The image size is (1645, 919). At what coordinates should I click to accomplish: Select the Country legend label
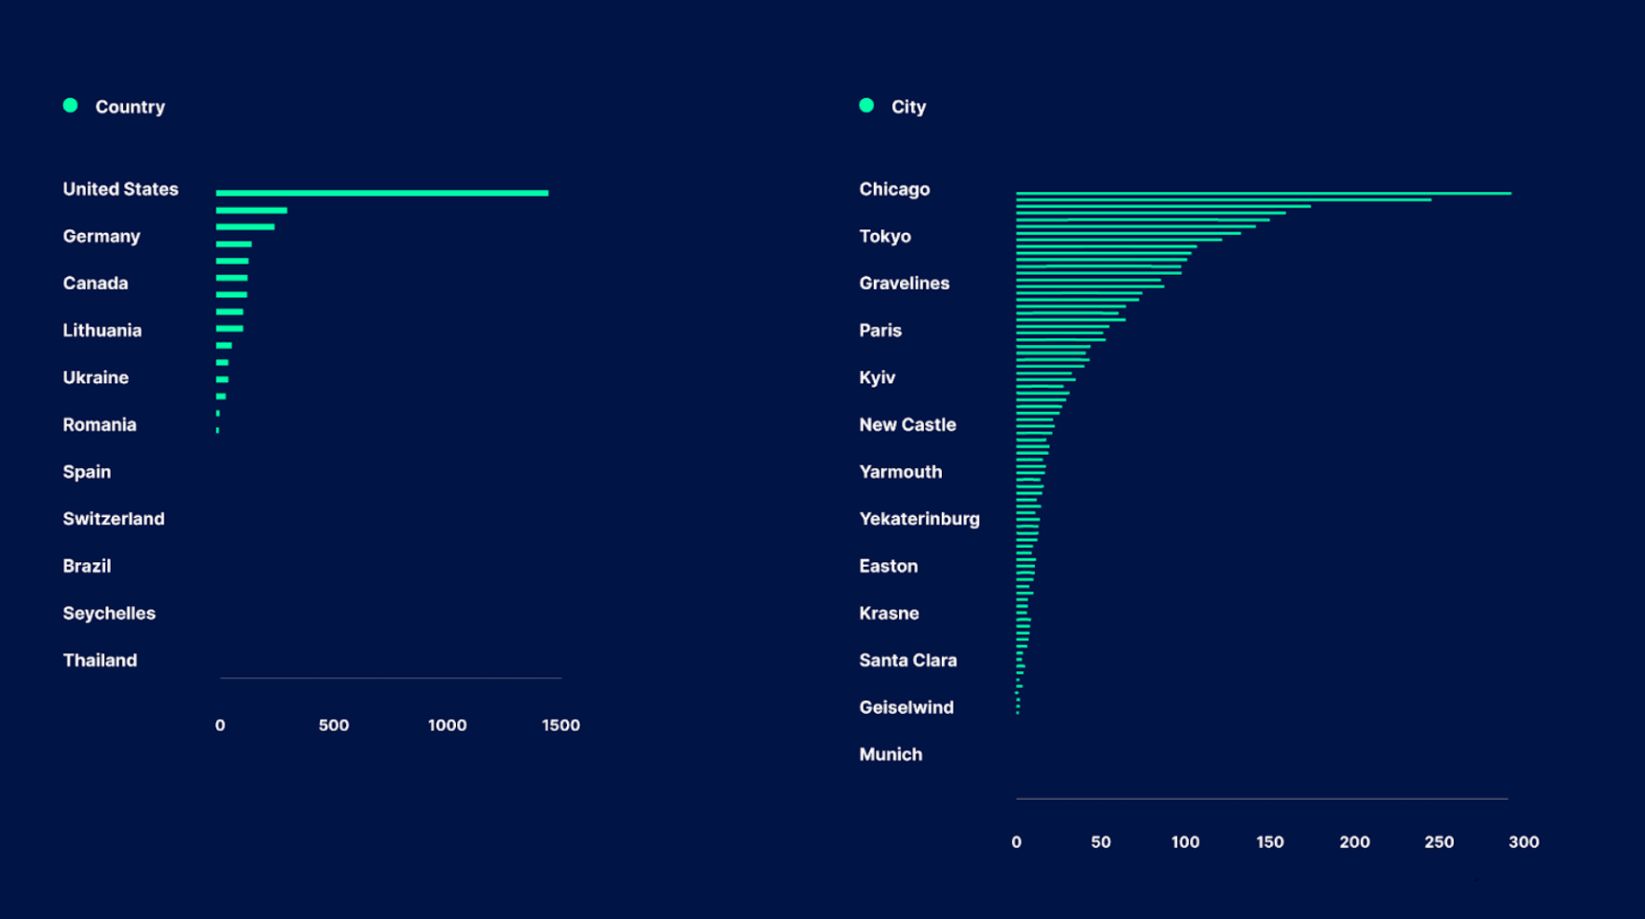[130, 107]
